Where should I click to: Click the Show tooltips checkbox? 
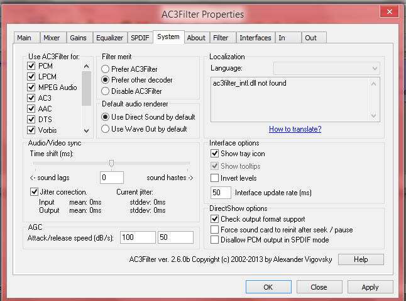point(214,166)
